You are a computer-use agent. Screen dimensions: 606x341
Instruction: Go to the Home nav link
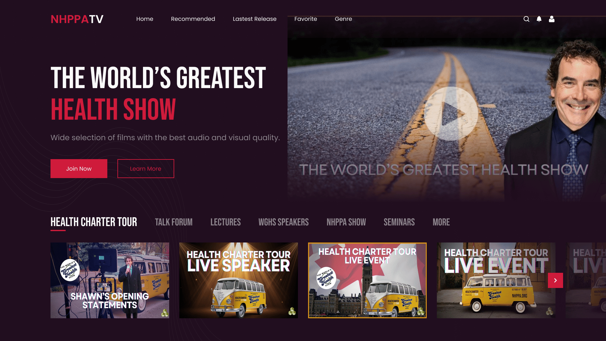[145, 19]
